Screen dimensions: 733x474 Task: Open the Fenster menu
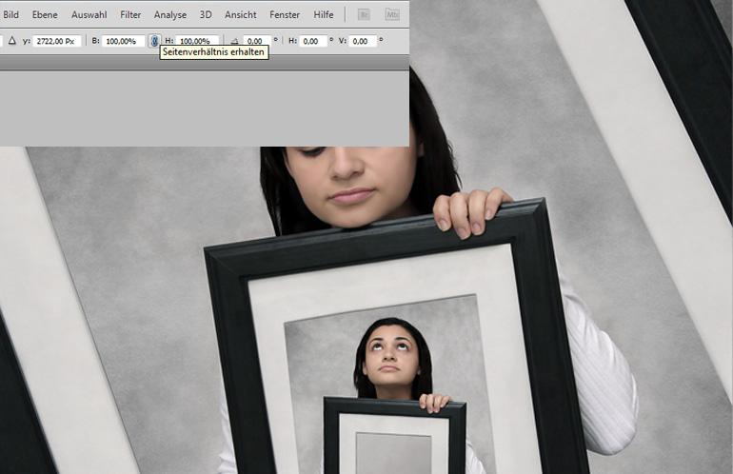pos(285,14)
